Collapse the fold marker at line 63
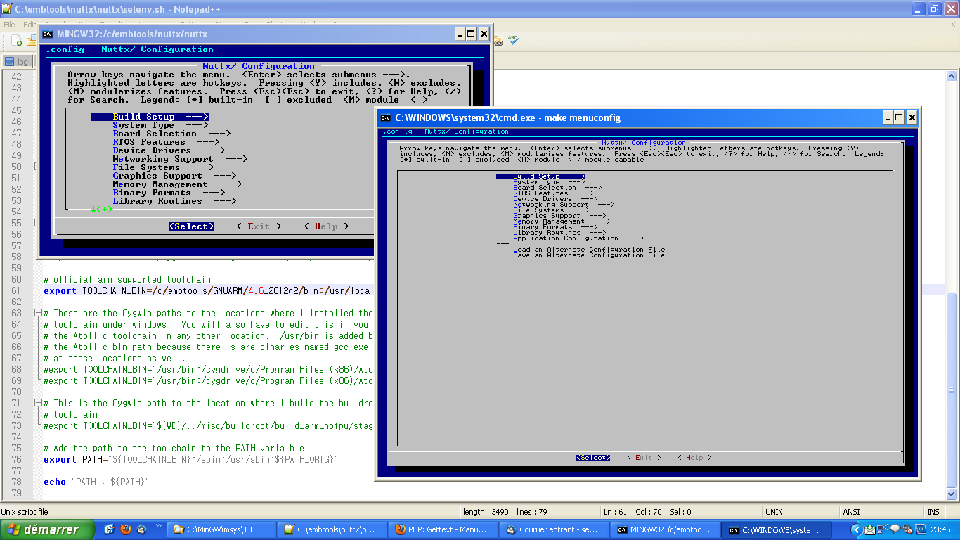 37,313
